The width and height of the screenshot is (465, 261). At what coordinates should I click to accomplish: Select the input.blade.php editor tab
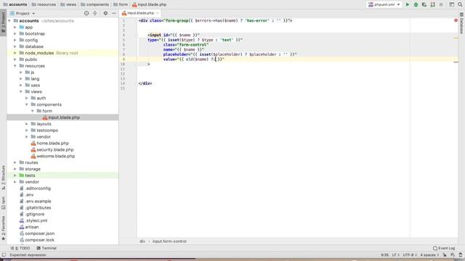(140, 13)
